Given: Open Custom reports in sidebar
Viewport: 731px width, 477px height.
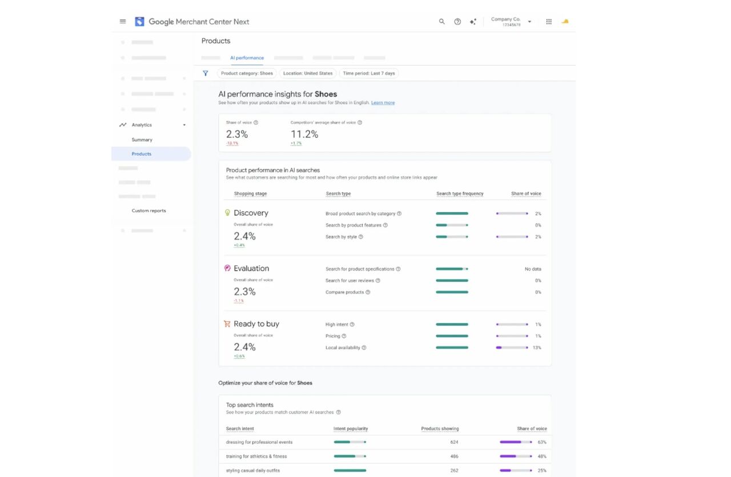Looking at the screenshot, I should point(149,211).
